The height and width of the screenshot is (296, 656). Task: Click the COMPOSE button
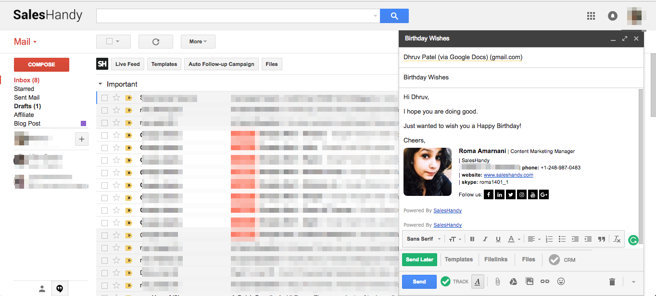click(x=41, y=64)
